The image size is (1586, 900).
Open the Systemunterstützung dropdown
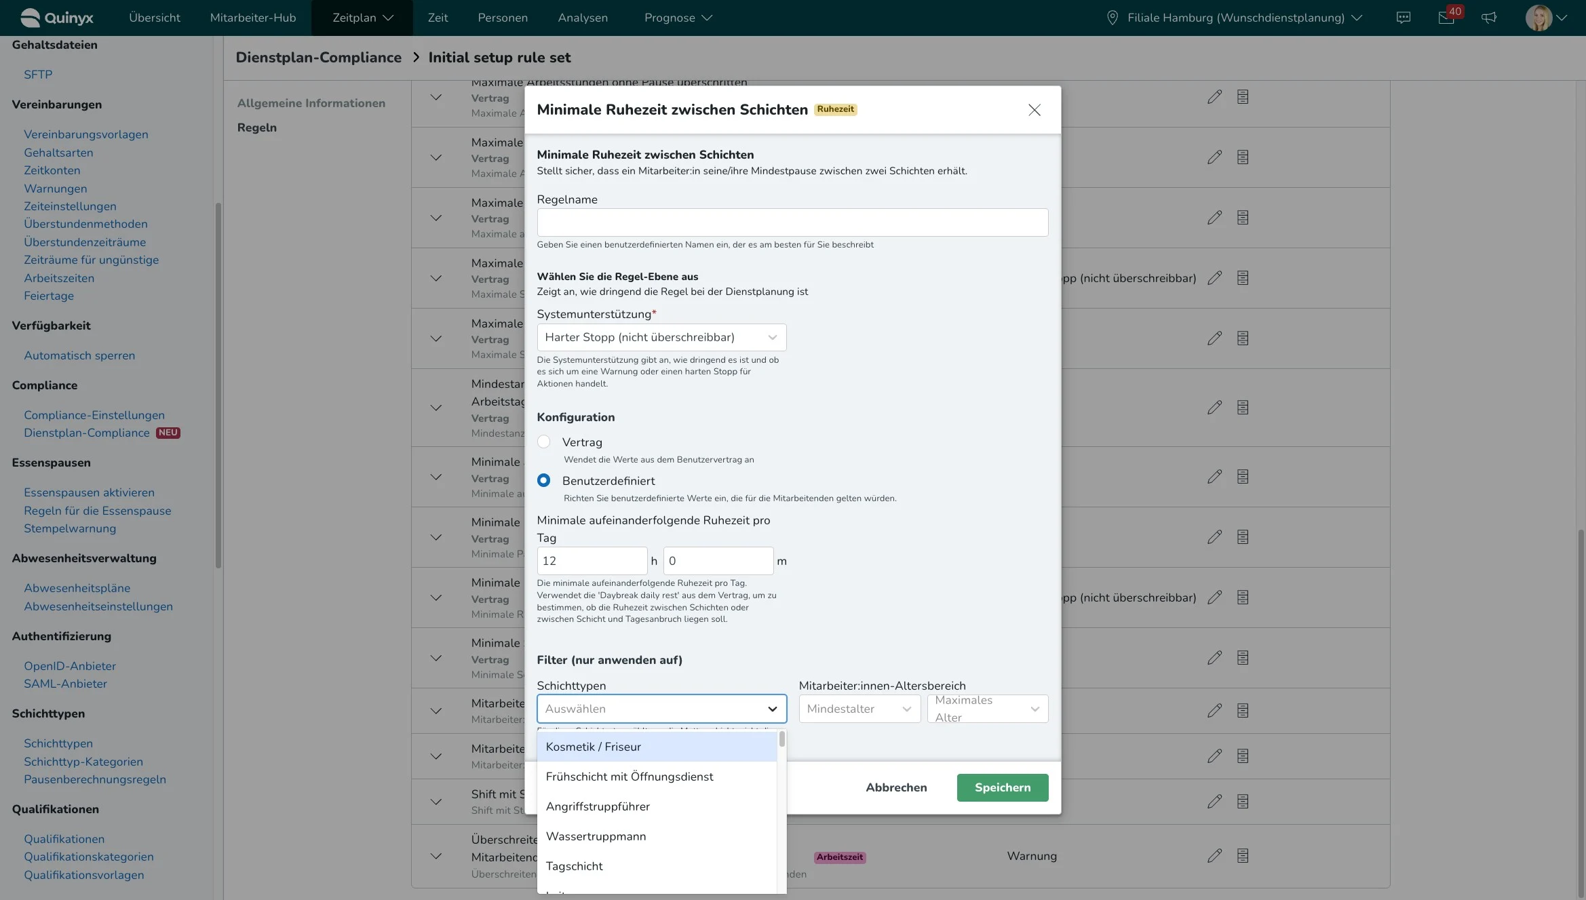tap(661, 337)
